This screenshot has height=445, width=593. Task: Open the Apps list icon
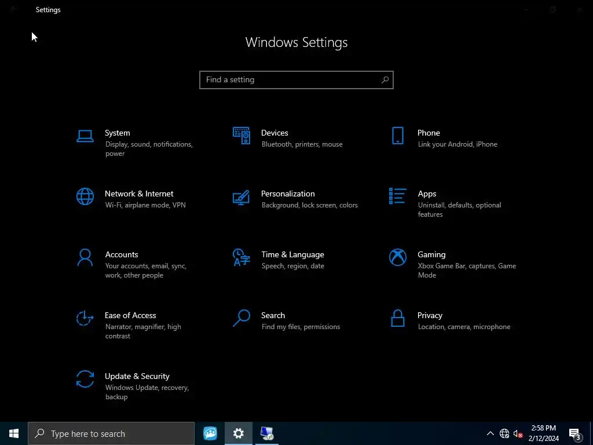pyautogui.click(x=397, y=196)
